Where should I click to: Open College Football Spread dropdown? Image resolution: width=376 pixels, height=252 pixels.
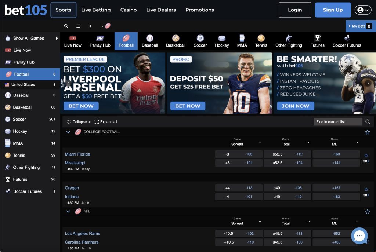coord(260,142)
